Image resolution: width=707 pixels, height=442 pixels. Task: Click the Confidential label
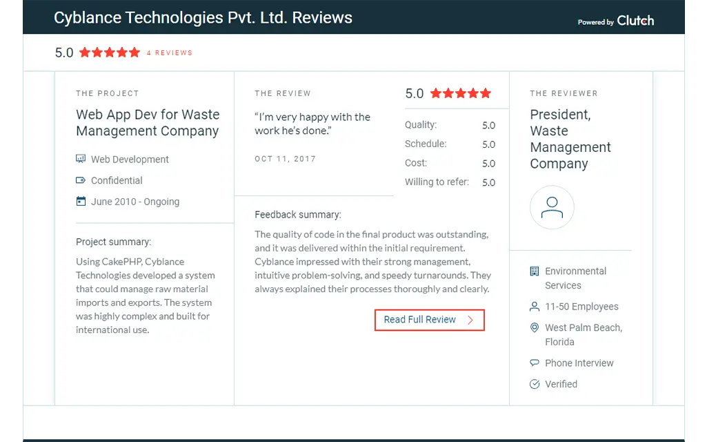tap(117, 180)
